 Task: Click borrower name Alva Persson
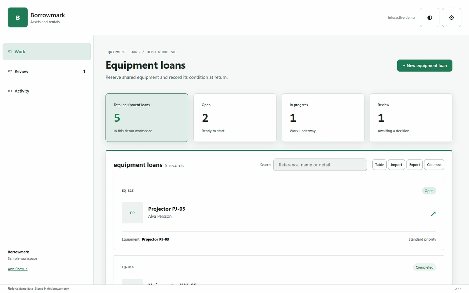(160, 216)
